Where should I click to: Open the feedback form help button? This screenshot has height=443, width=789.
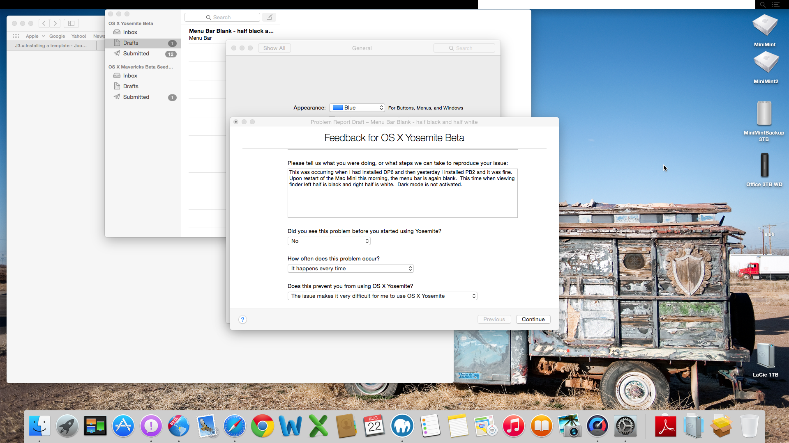pyautogui.click(x=242, y=320)
